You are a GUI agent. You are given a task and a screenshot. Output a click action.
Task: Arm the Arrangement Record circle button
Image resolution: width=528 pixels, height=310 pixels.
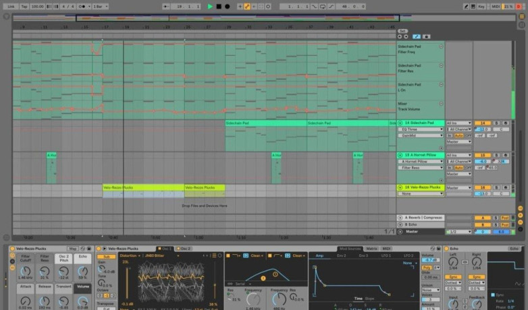[x=228, y=6]
